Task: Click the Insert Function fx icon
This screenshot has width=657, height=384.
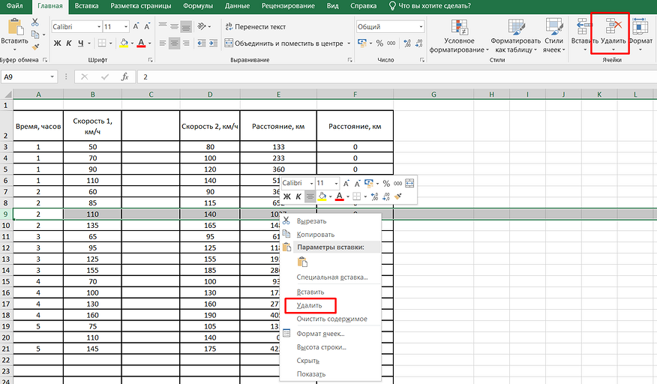Action: point(125,76)
